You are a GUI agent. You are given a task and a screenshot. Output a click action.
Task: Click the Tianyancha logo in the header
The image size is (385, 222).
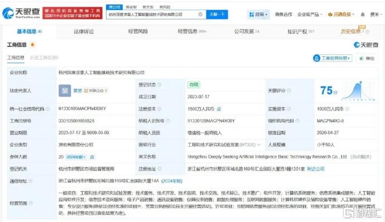point(21,13)
